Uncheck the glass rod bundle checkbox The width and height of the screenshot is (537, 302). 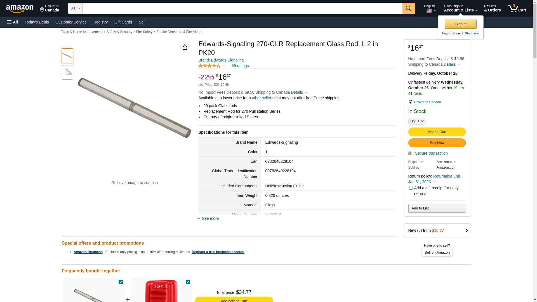121,282
